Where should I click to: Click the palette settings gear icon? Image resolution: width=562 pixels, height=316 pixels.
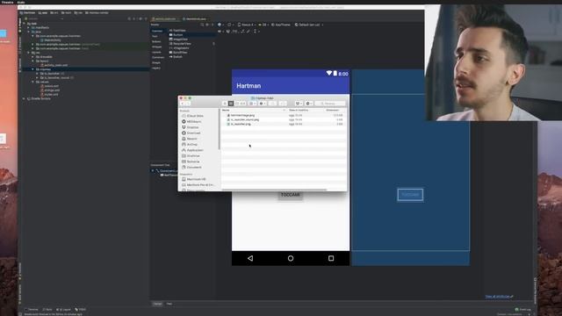tap(207, 25)
